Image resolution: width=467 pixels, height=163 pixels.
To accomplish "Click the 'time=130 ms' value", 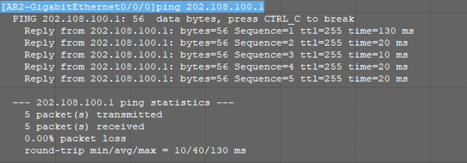I will pyautogui.click(x=381, y=31).
